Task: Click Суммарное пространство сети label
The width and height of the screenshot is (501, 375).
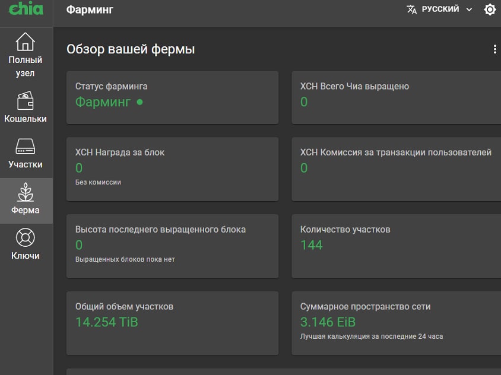Action: (365, 307)
